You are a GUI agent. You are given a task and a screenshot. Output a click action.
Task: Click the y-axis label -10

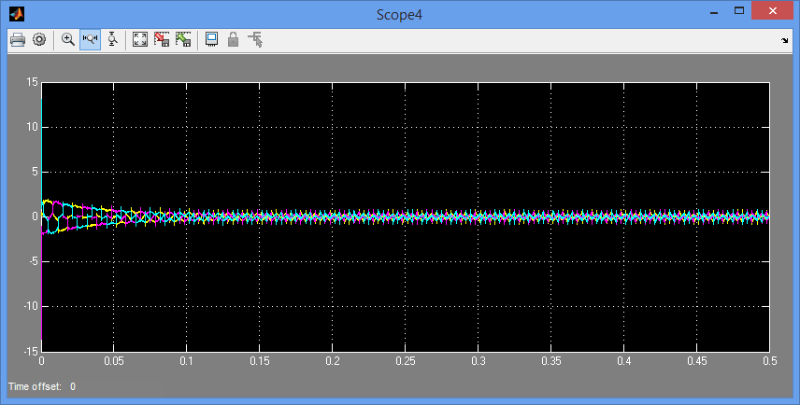point(31,306)
